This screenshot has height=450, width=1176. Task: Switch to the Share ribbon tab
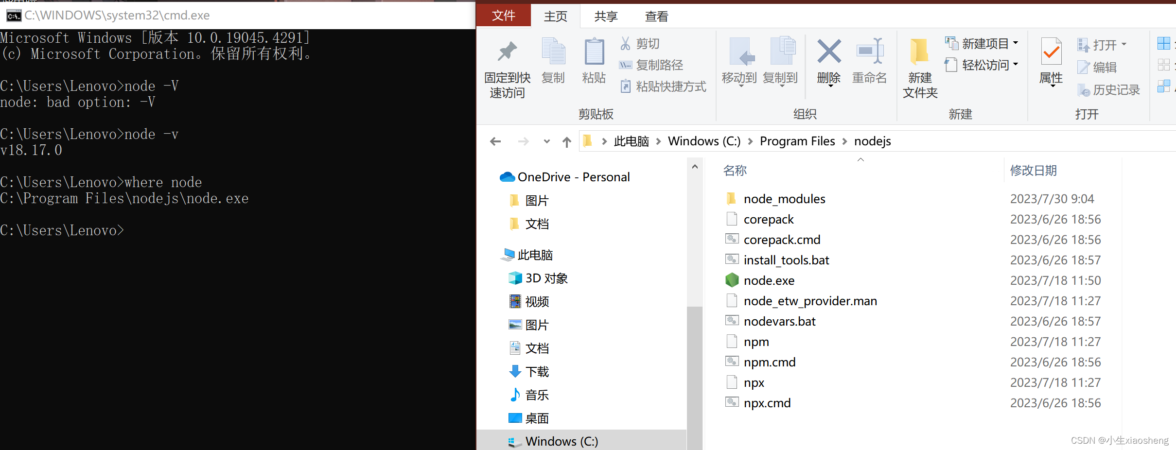pyautogui.click(x=606, y=17)
